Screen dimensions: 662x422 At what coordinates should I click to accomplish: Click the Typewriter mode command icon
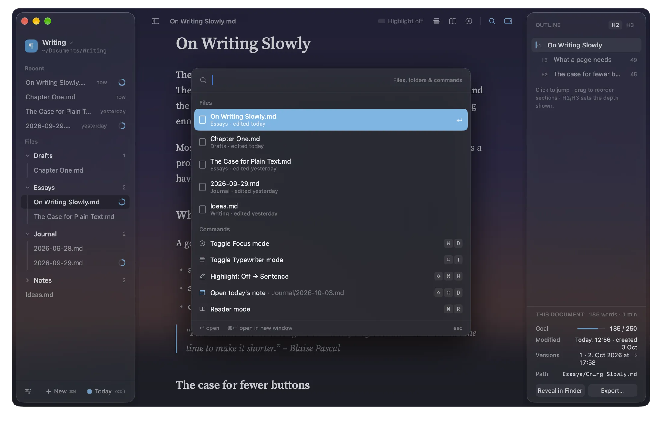[x=202, y=260]
